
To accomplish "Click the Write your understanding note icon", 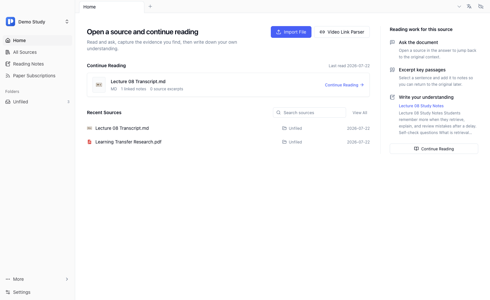I will pyautogui.click(x=392, y=97).
